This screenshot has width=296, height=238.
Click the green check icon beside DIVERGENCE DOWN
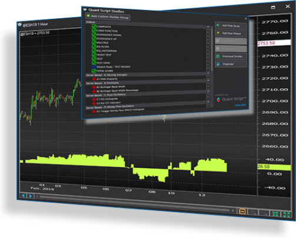click(94, 35)
